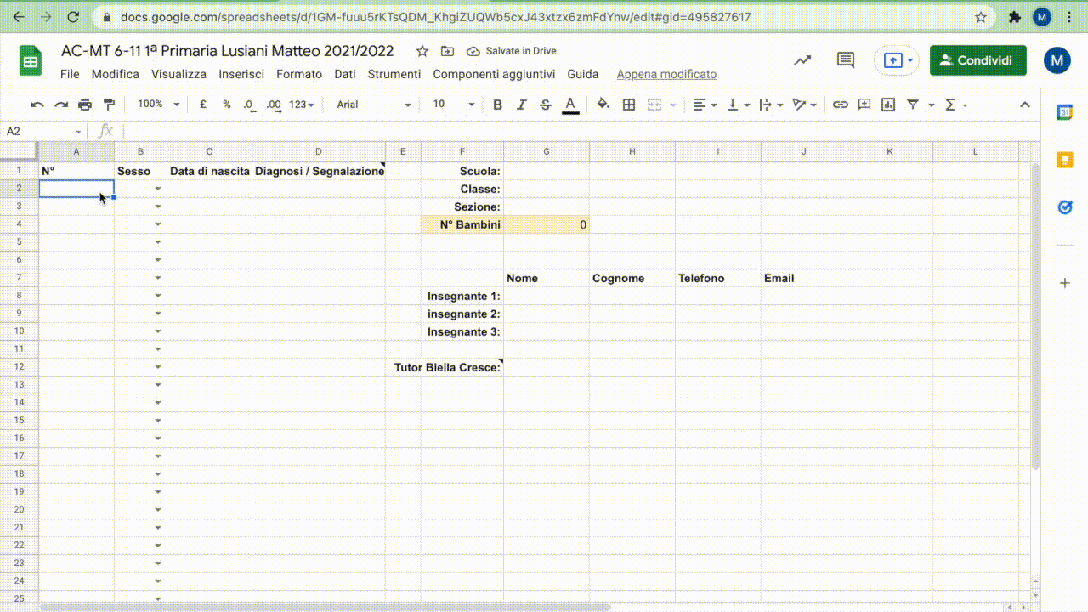Open the font size 10 dropdown
The image size is (1088, 612).
click(x=453, y=105)
